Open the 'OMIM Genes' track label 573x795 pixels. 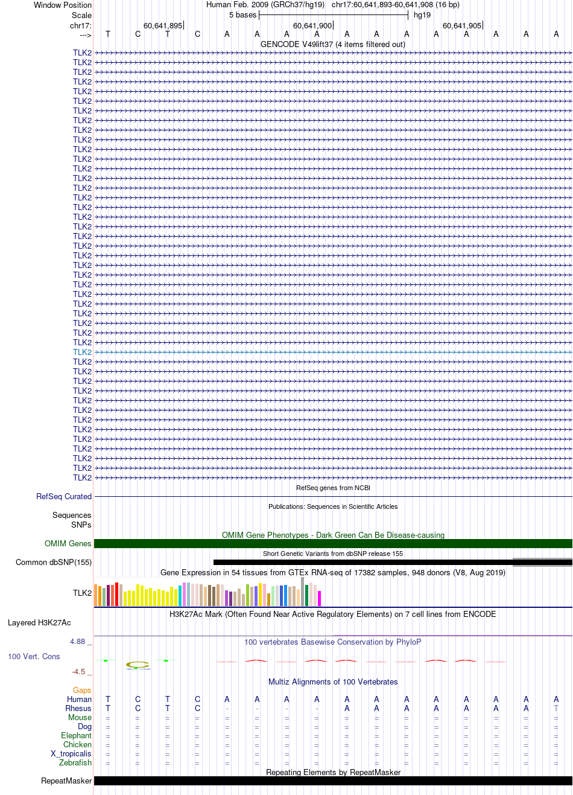coord(68,543)
